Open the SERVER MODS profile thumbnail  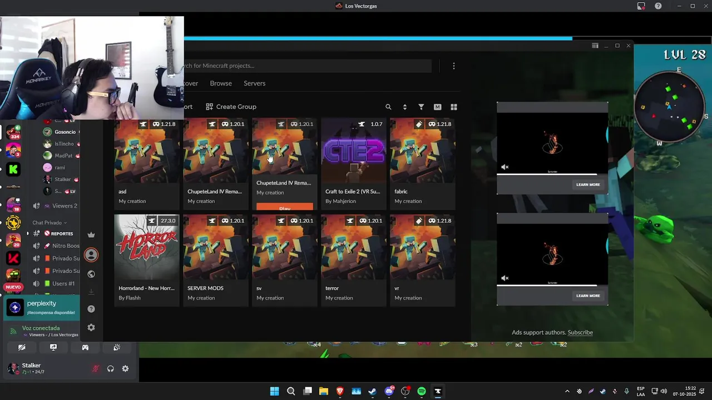click(x=215, y=247)
